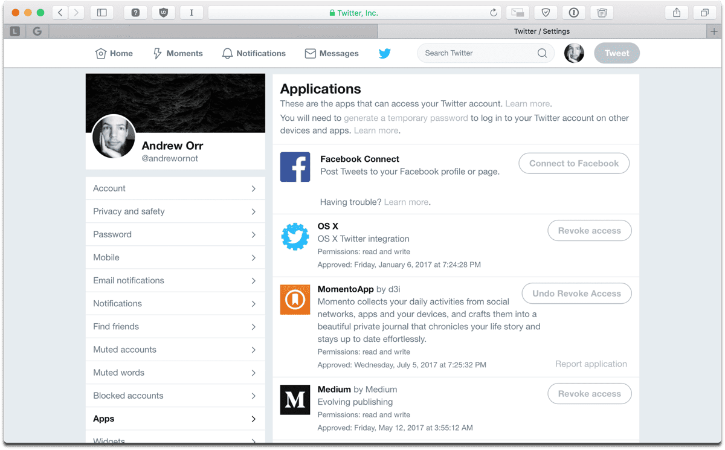The height and width of the screenshot is (450, 725).
Task: Click 'generate a temporary password' link
Action: click(x=406, y=118)
